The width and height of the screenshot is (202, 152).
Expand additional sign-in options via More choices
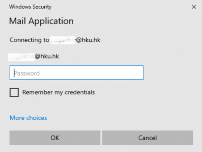[x=28, y=118]
